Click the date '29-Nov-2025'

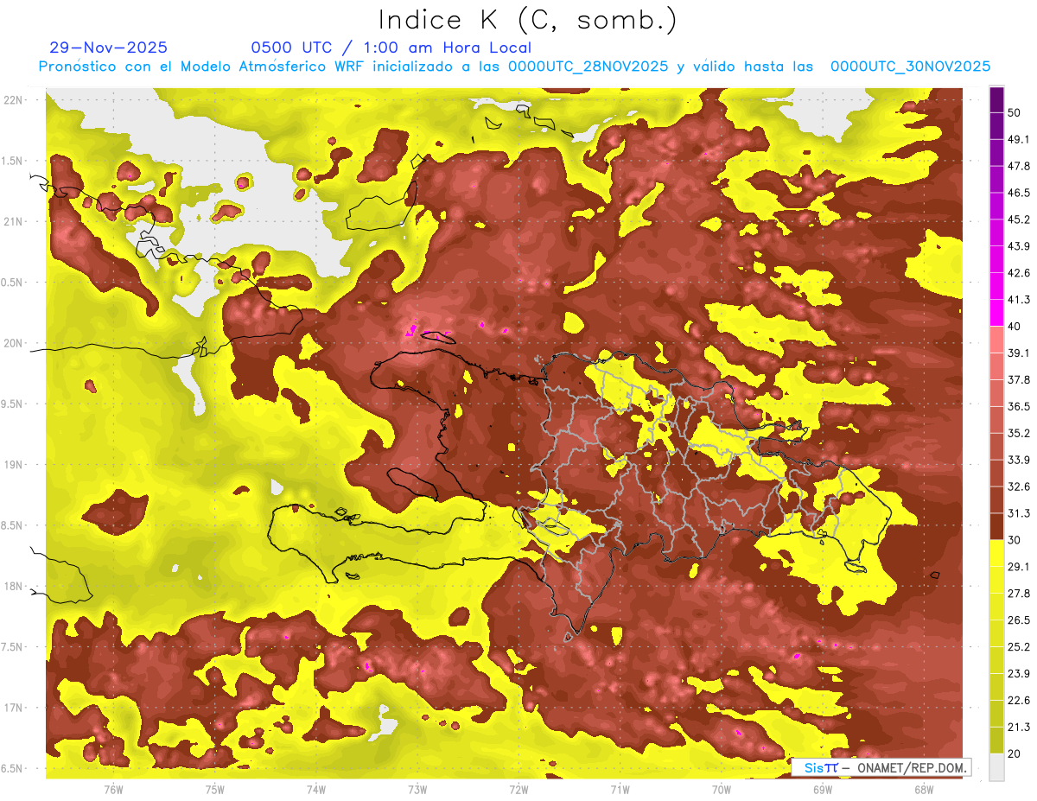(109, 48)
